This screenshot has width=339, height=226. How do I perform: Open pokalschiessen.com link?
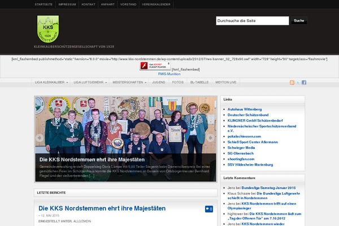coord(244,137)
